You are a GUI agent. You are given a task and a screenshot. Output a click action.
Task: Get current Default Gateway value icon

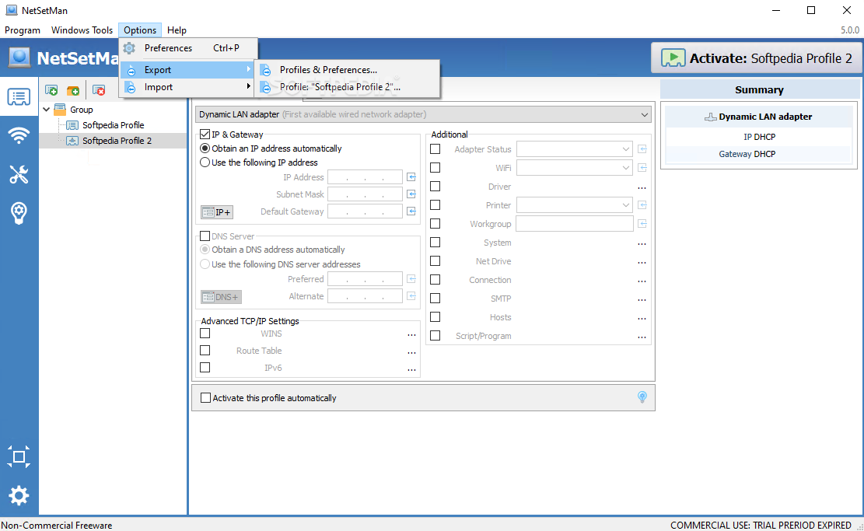411,211
